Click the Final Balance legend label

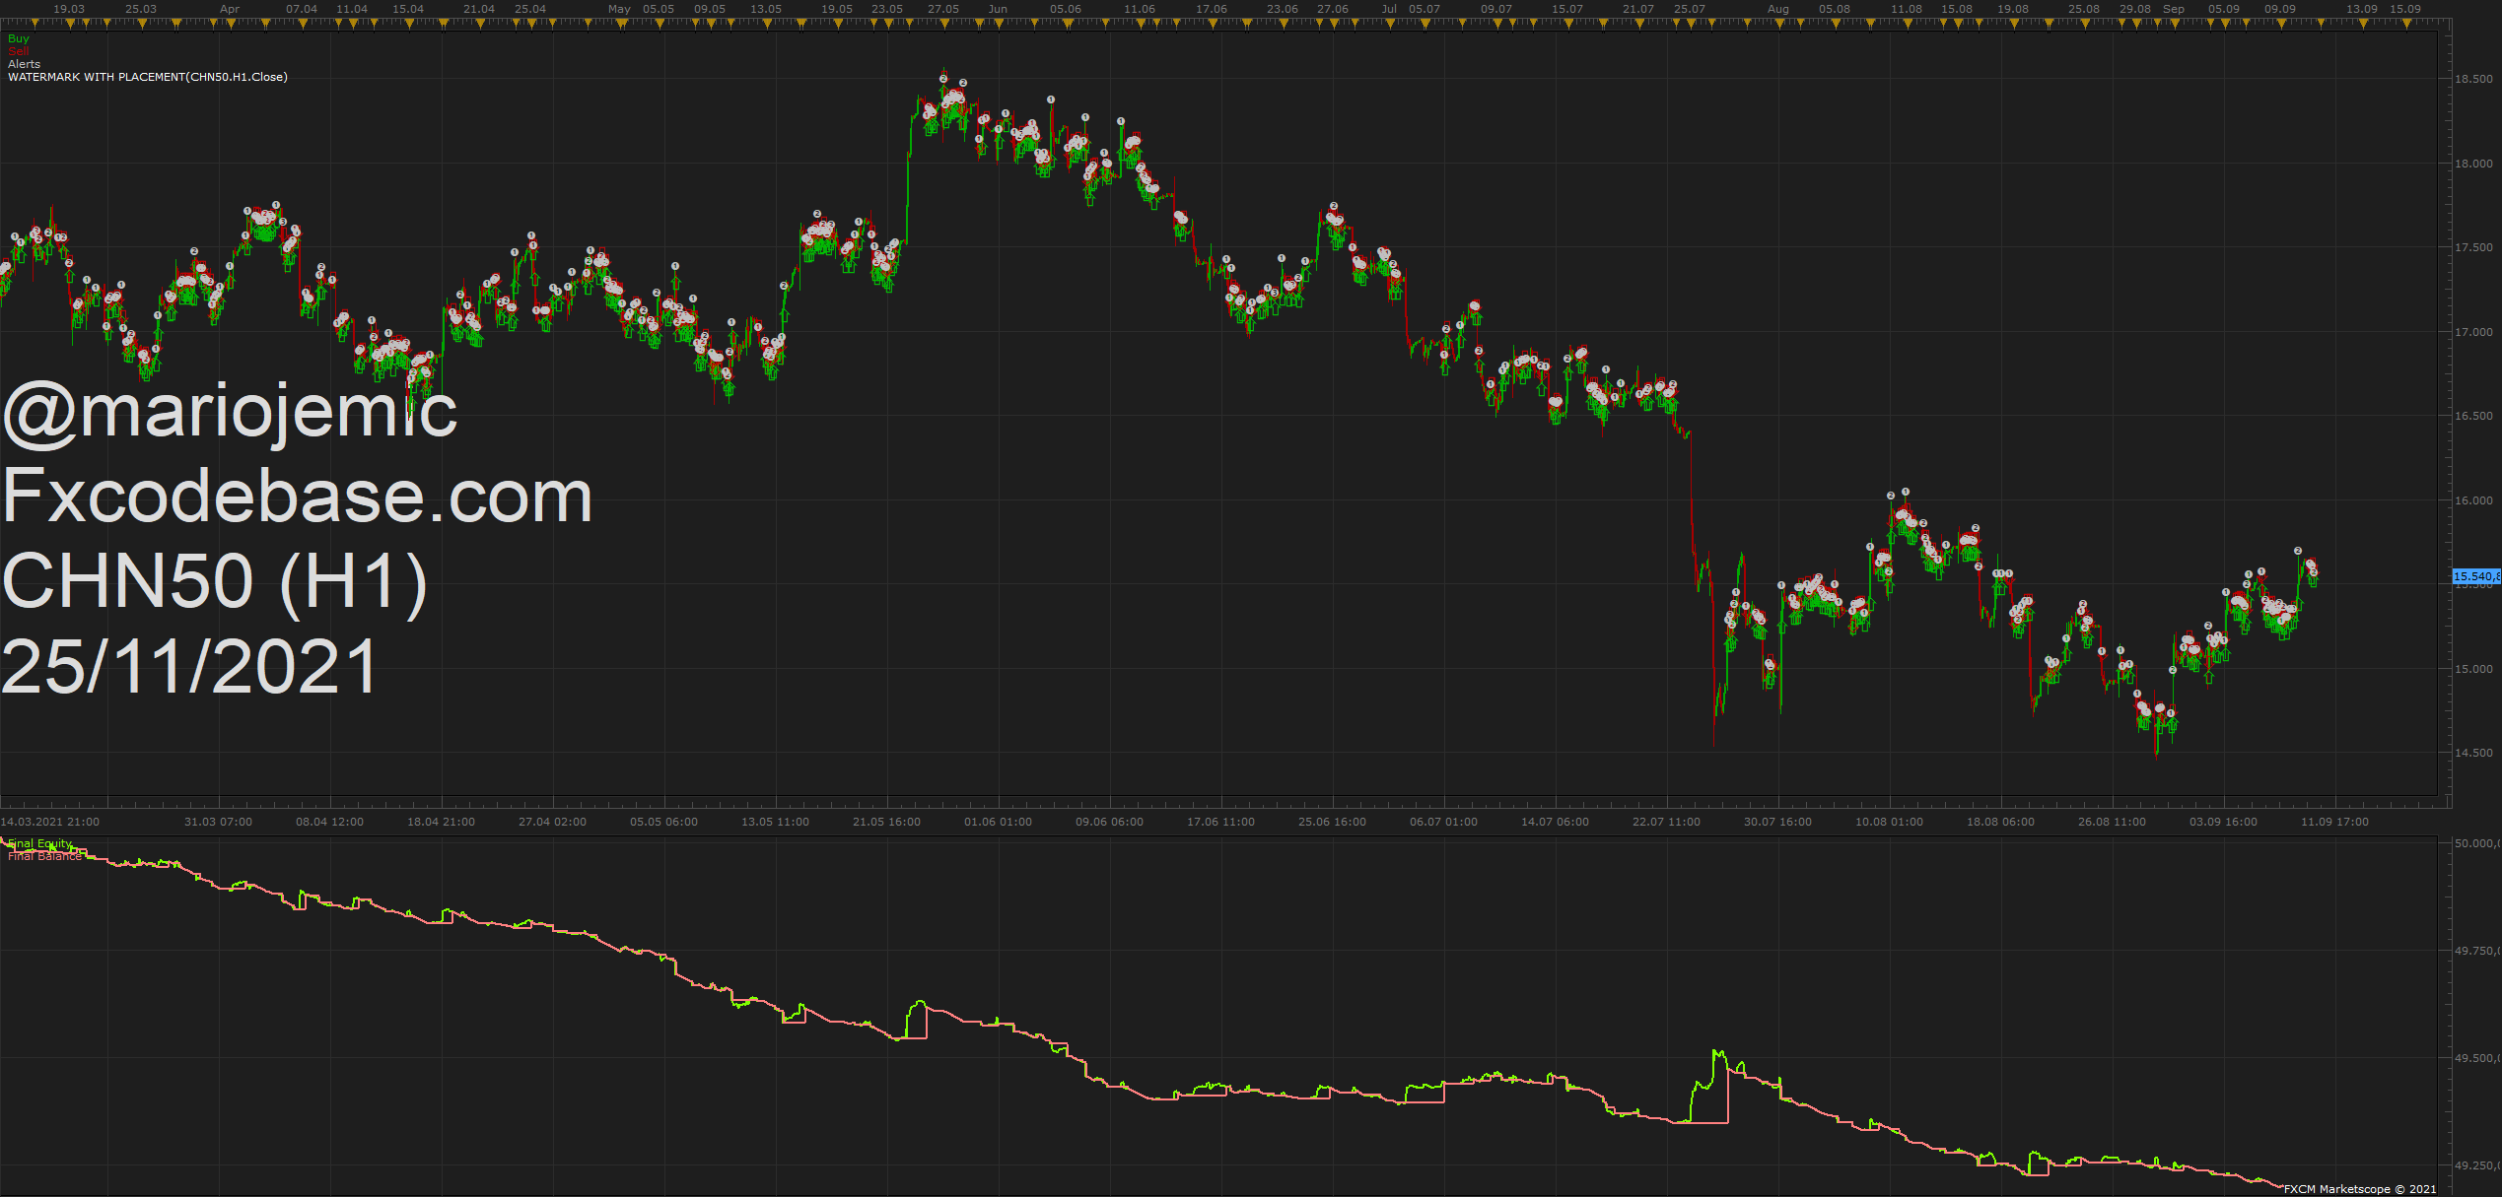tap(45, 856)
